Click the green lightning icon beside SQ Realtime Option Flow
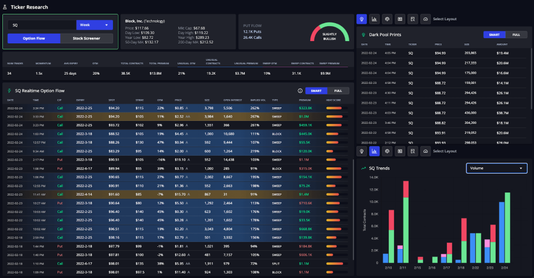534x278 pixels. tap(9, 91)
